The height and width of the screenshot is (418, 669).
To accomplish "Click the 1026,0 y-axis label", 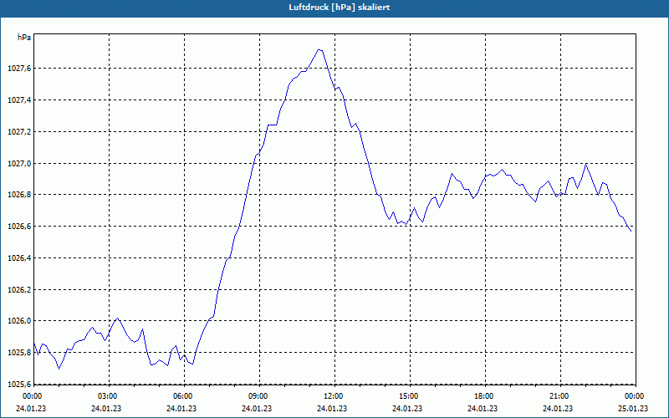I will click(19, 321).
